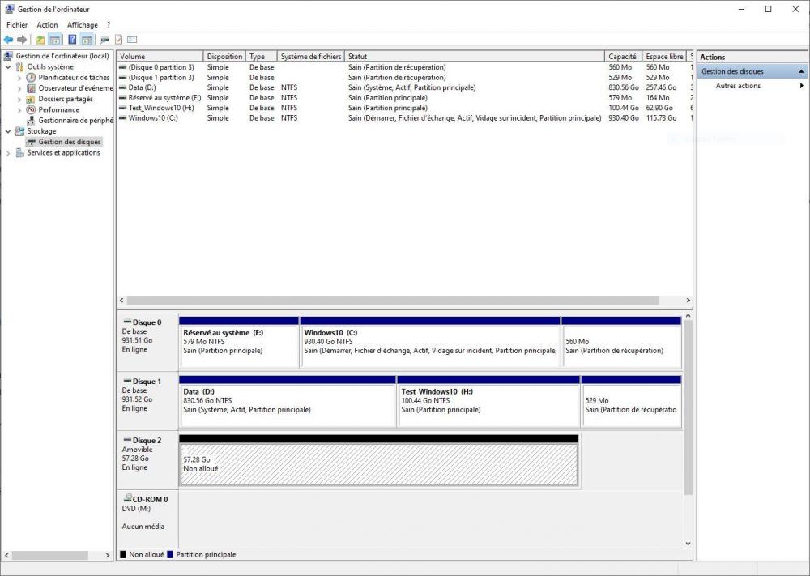This screenshot has width=810, height=576.
Task: Click the Show/Hide console tree toolbar icon
Action: [x=55, y=40]
